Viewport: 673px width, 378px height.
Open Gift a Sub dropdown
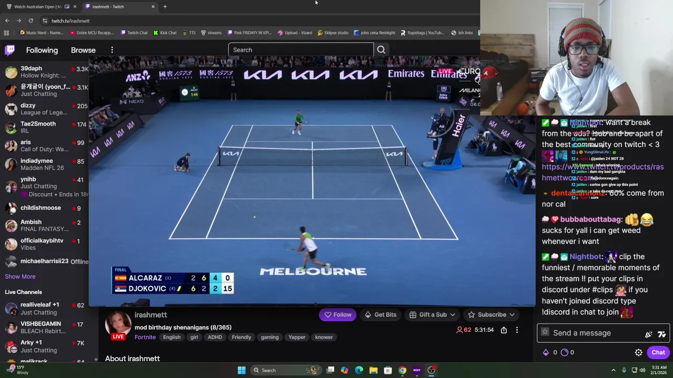432,314
